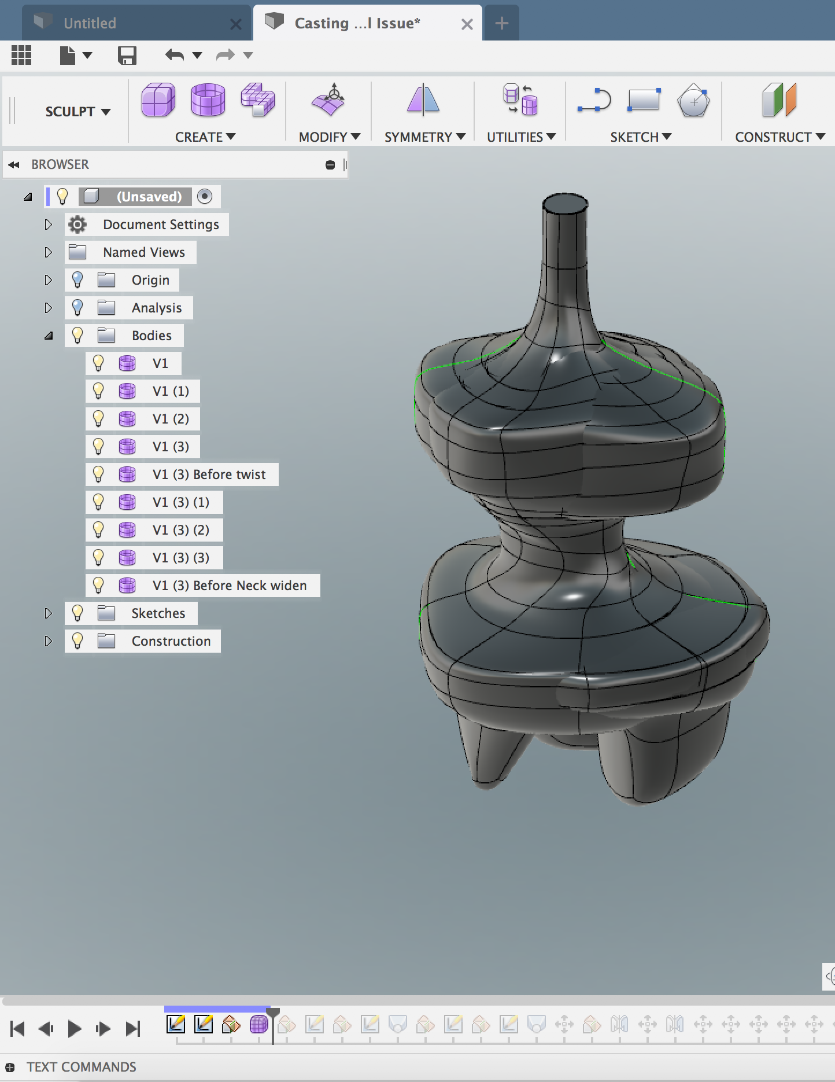Toggle visibility of Origin folder
This screenshot has width=835, height=1082.
[x=77, y=280]
